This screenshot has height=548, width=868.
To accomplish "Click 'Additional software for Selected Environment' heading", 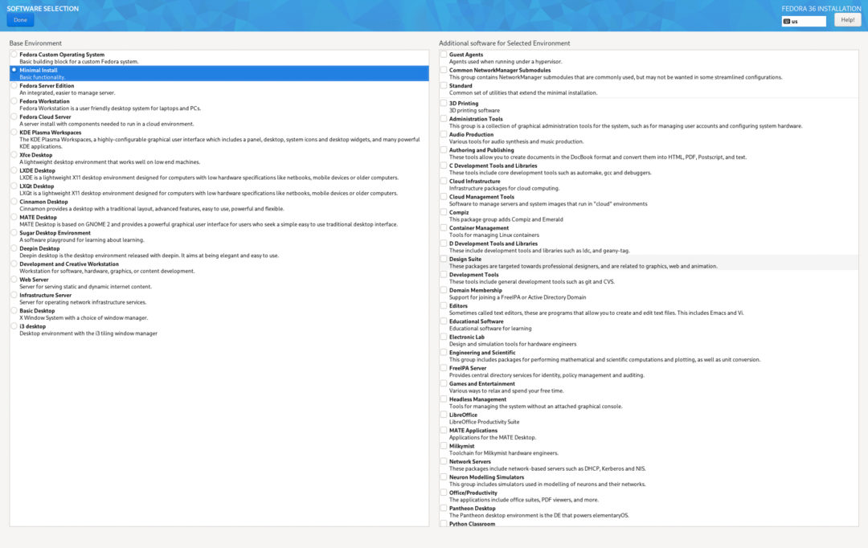I will [x=504, y=43].
